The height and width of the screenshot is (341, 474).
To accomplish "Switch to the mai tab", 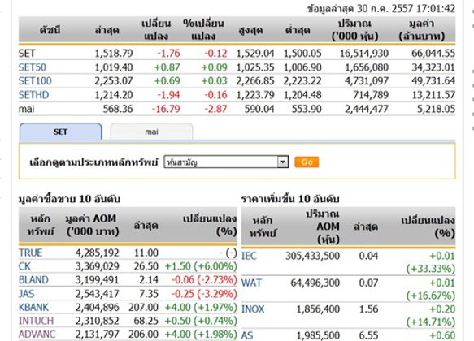I will [151, 132].
